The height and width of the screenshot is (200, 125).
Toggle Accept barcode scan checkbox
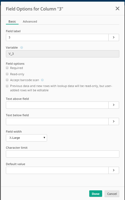pos(7,80)
